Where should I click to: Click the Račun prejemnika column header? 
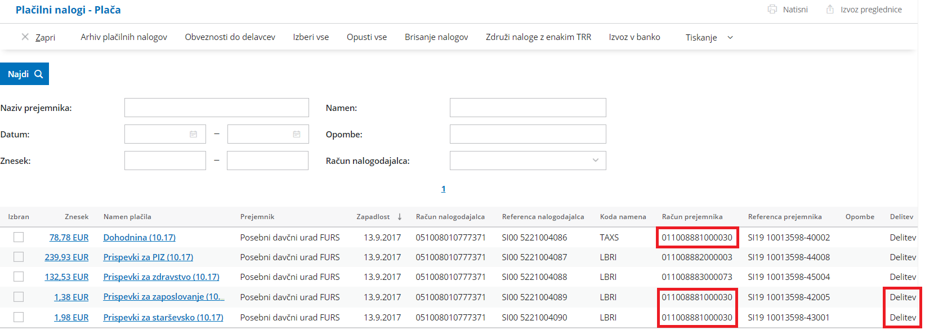click(692, 216)
